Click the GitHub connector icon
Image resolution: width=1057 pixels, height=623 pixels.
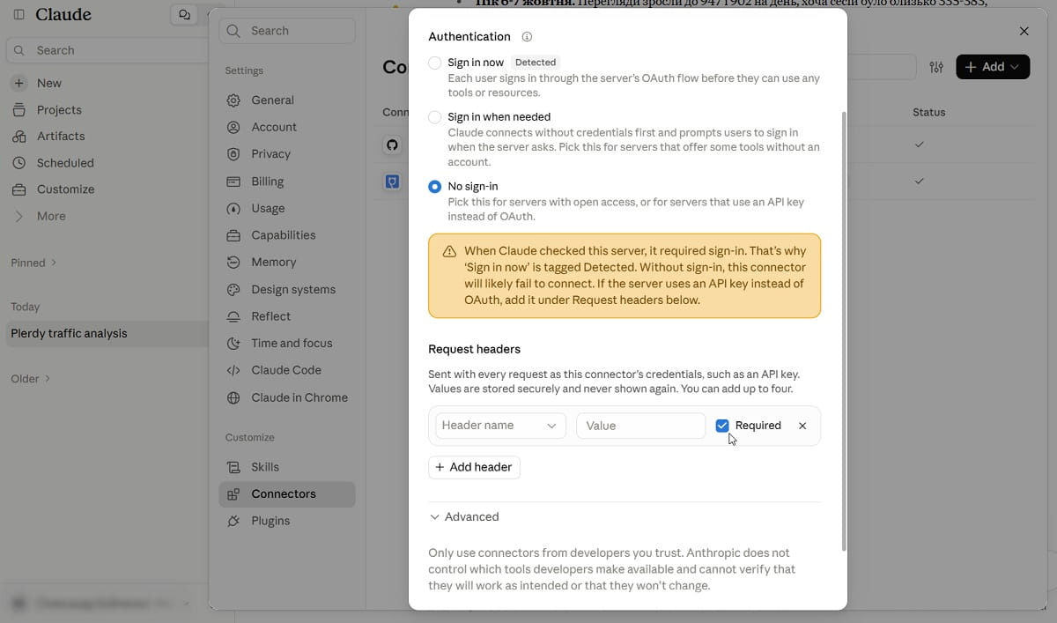pyautogui.click(x=393, y=145)
